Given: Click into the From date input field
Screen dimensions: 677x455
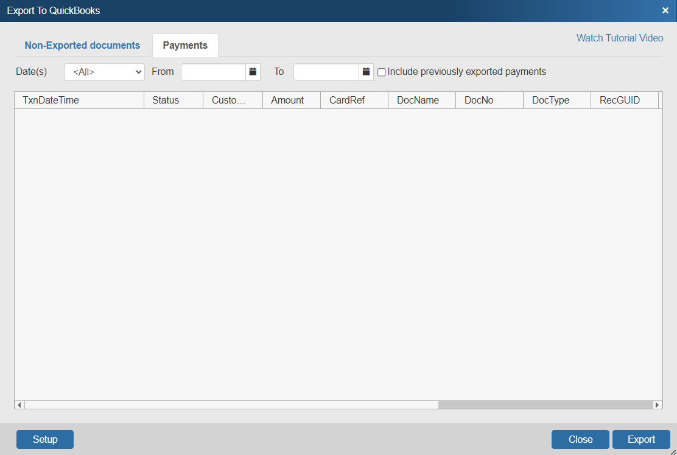Looking at the screenshot, I should click(213, 72).
